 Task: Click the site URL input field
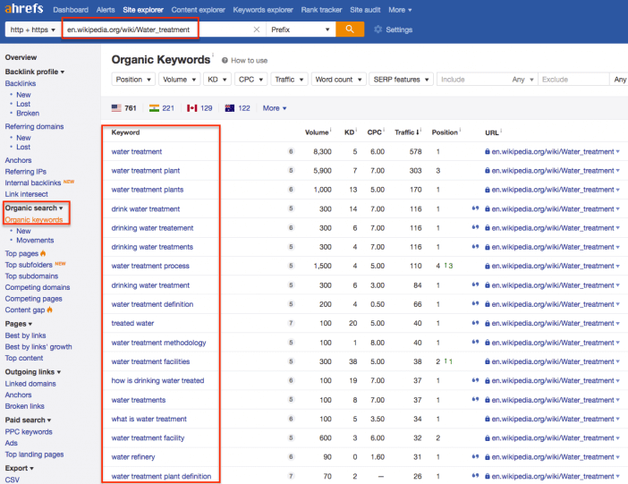(x=158, y=30)
